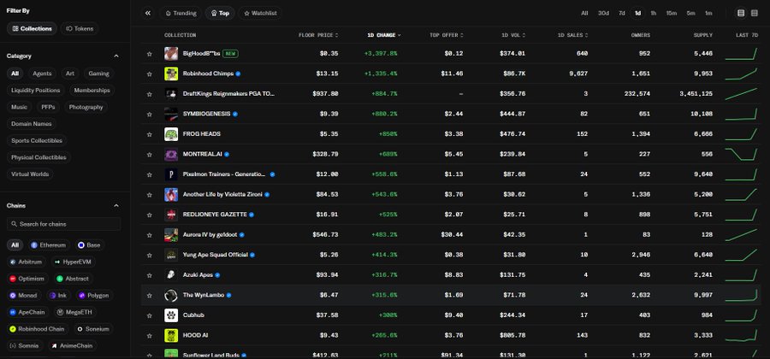Open HOOD AI green avatar
770x359 pixels.
click(x=171, y=335)
